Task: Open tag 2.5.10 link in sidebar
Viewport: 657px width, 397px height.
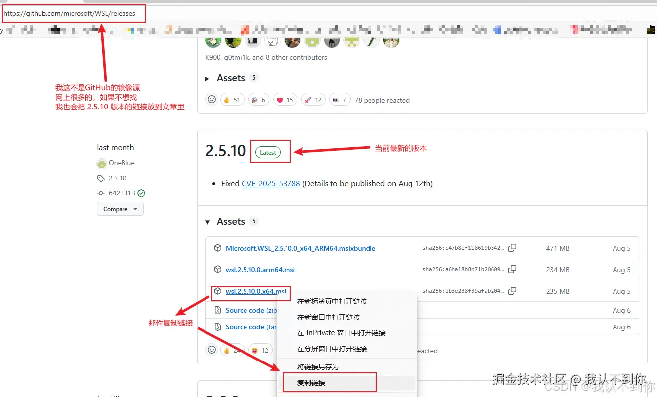Action: [118, 178]
